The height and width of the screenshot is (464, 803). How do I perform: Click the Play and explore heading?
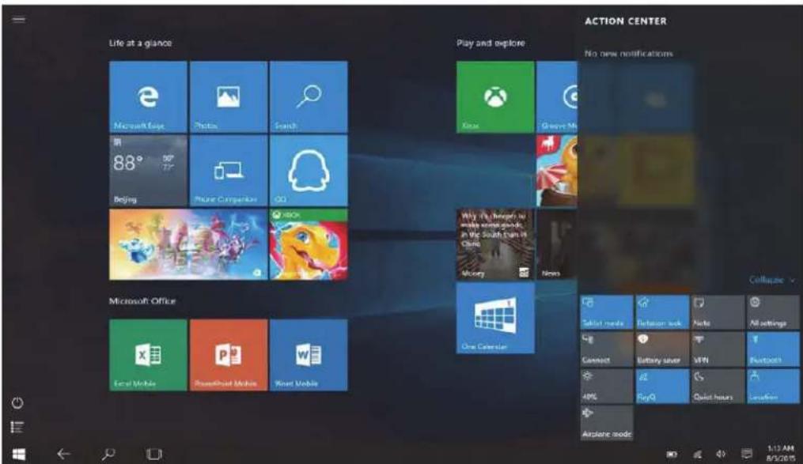tap(491, 43)
